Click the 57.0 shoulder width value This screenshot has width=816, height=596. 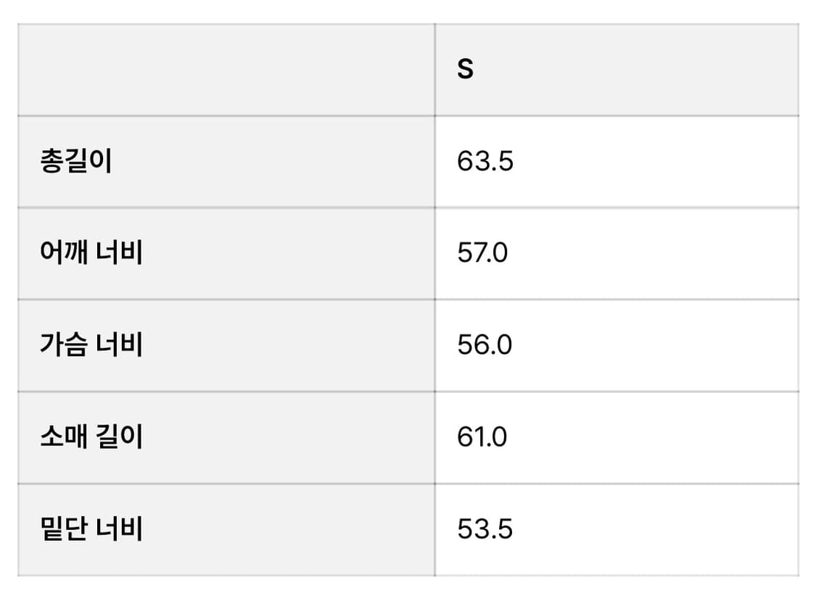[483, 253]
